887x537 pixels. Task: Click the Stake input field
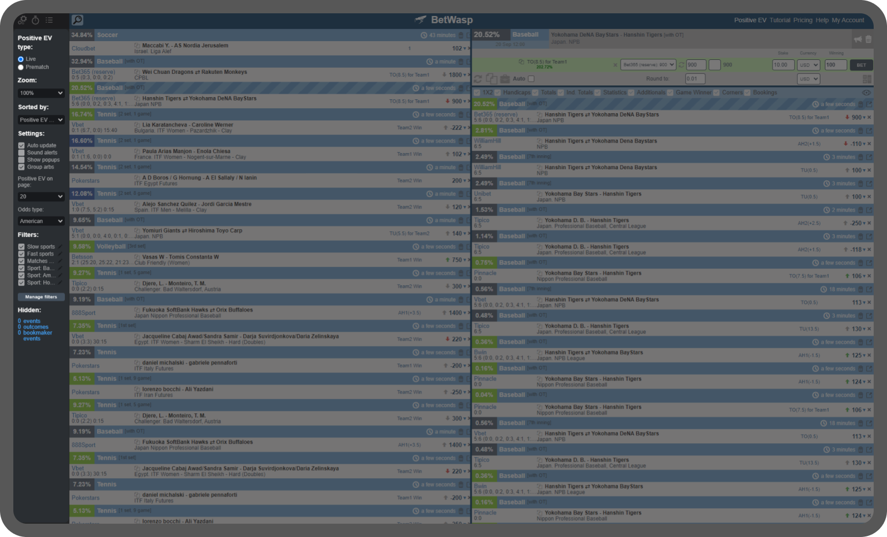click(783, 65)
